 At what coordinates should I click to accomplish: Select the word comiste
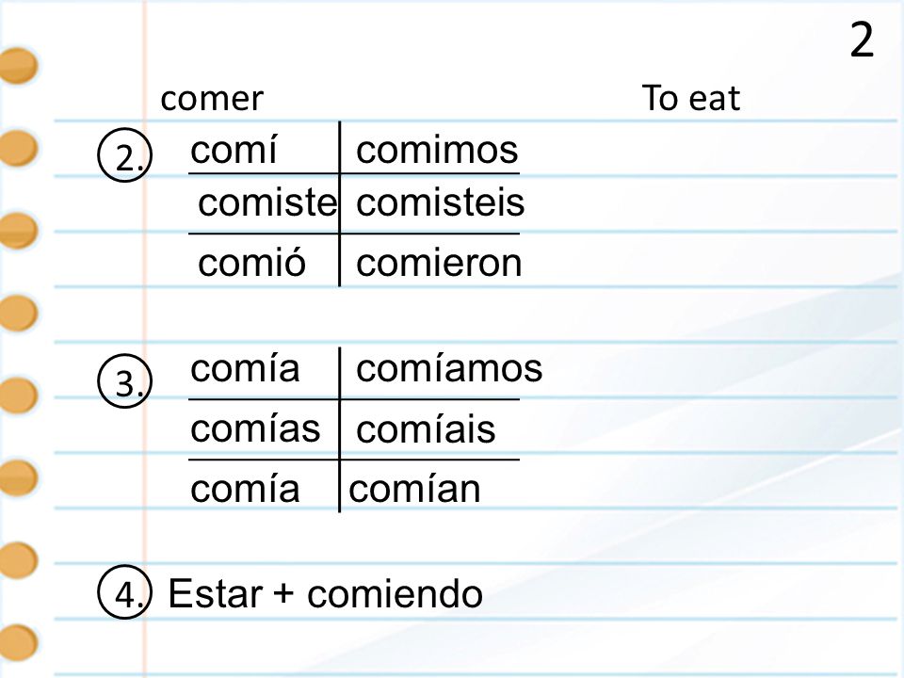coord(266,203)
